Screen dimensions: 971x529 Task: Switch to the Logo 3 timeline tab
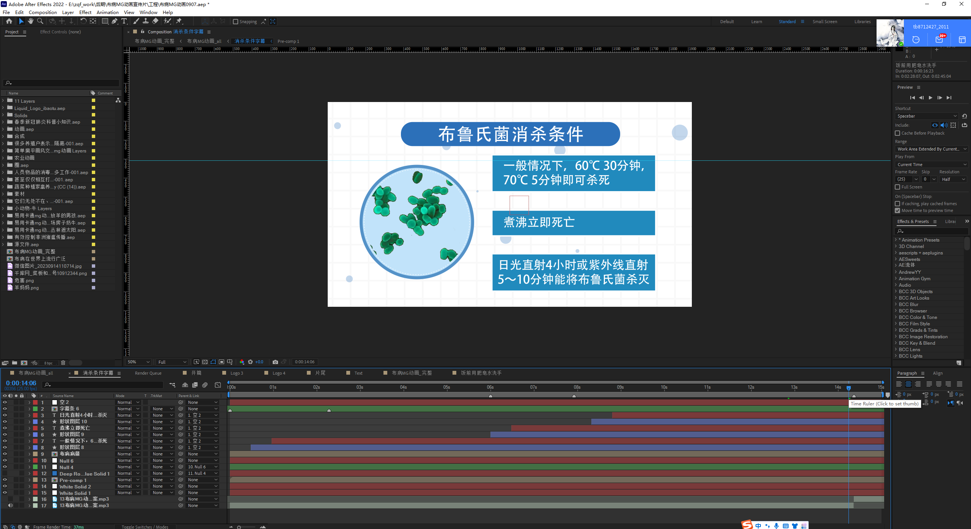pos(237,373)
